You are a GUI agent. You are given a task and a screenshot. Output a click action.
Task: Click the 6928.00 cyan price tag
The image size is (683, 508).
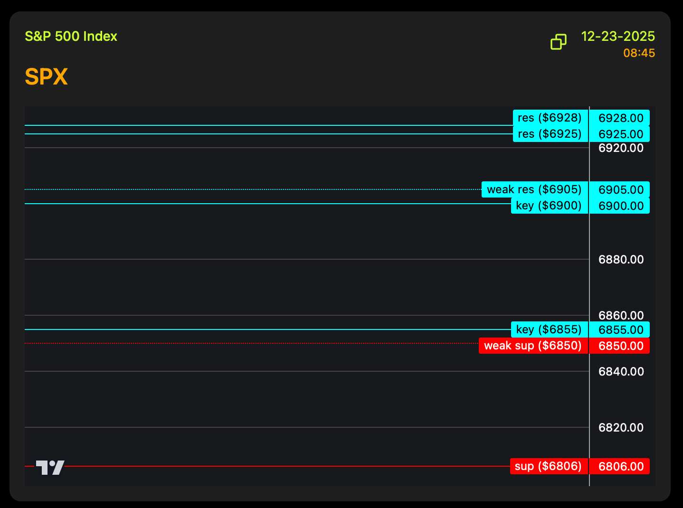(620, 118)
